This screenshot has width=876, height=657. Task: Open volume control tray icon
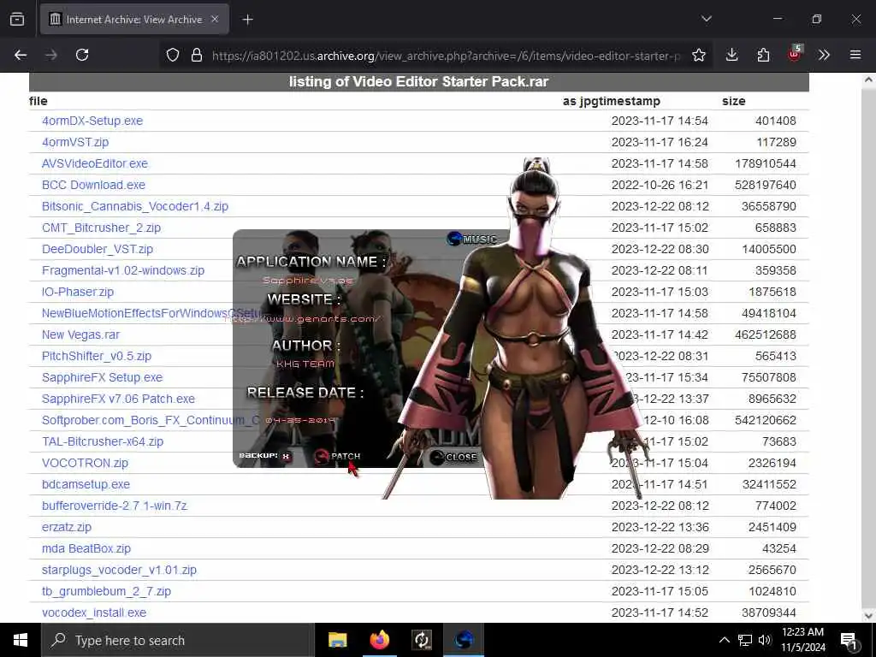(765, 640)
